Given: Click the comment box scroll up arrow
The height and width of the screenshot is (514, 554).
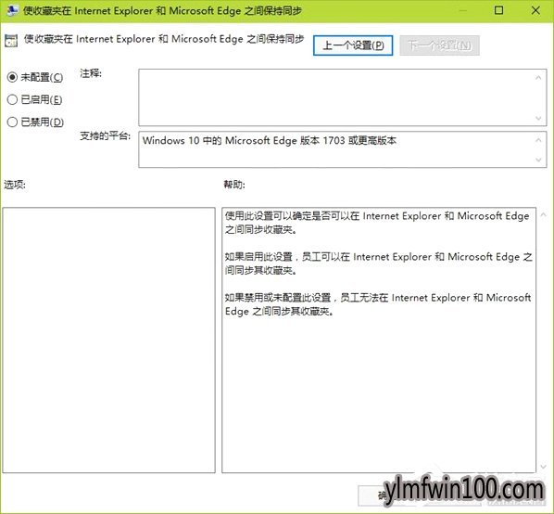Looking at the screenshot, I should (538, 78).
